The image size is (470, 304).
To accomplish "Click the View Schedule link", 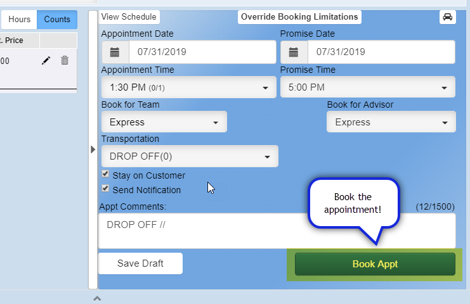I will (129, 17).
